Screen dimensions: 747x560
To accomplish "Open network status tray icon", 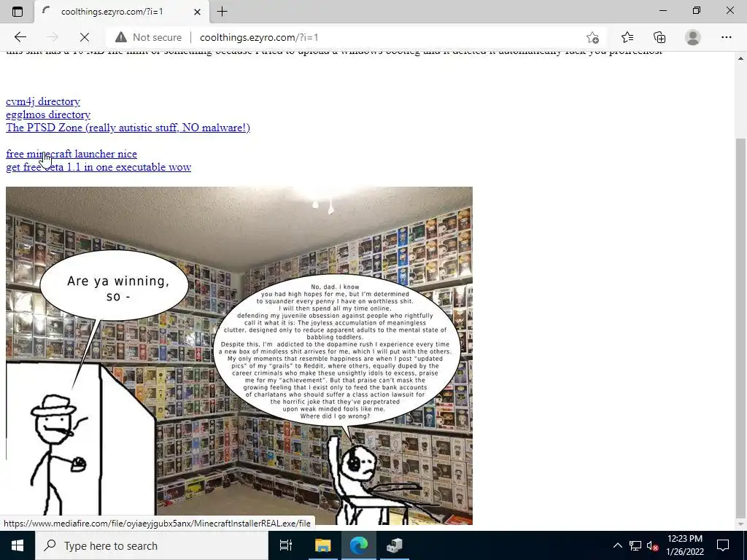I will 635,545.
